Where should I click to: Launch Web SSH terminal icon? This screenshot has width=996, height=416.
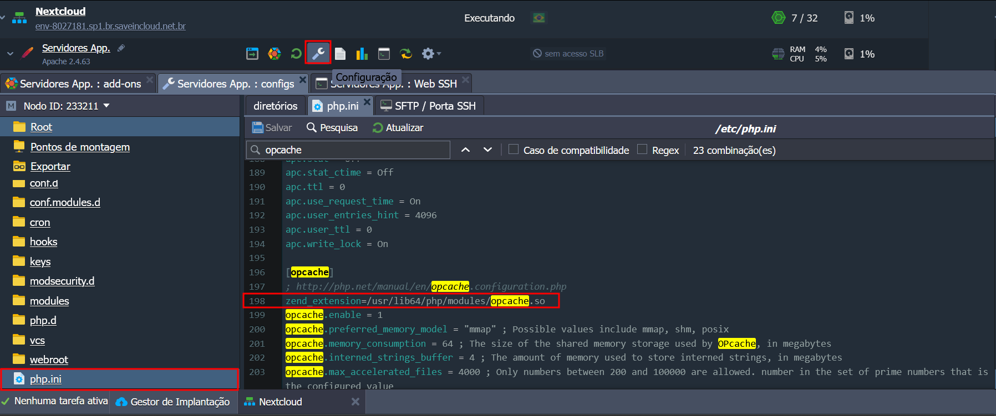tap(384, 54)
